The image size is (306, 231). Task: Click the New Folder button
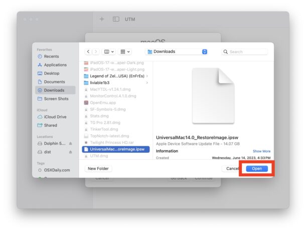click(x=98, y=169)
